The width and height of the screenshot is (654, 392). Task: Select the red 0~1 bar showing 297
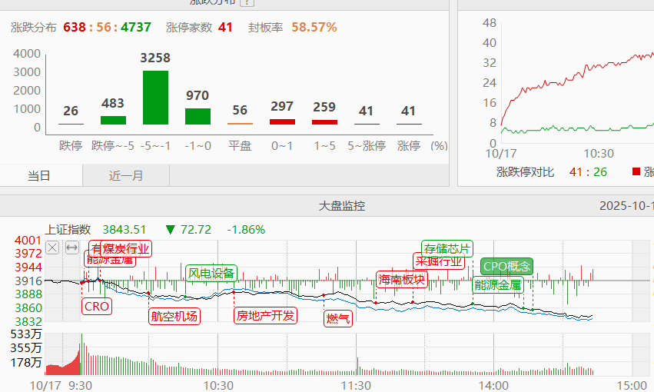(x=282, y=121)
